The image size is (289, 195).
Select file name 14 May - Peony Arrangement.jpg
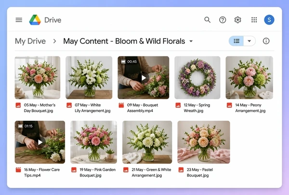click(250, 108)
